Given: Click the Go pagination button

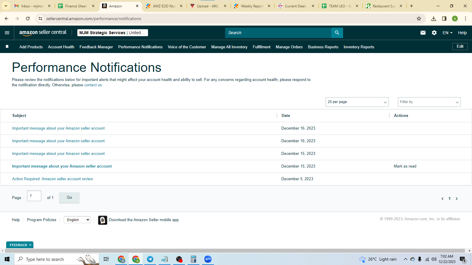Looking at the screenshot, I should coord(69,198).
